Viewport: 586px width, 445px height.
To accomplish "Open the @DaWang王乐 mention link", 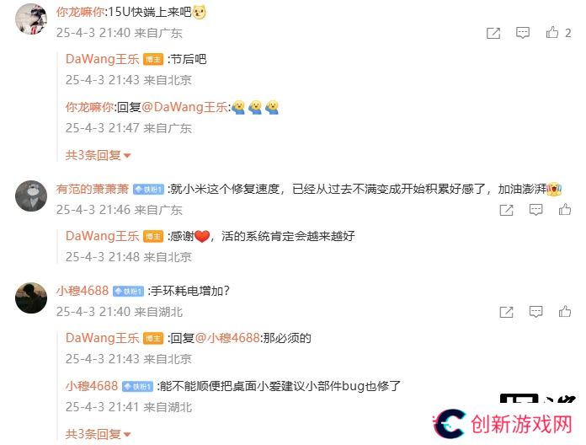I will click(184, 107).
